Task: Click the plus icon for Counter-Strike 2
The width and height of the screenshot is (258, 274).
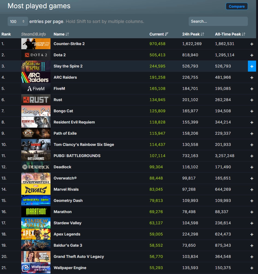Action: coord(252,44)
